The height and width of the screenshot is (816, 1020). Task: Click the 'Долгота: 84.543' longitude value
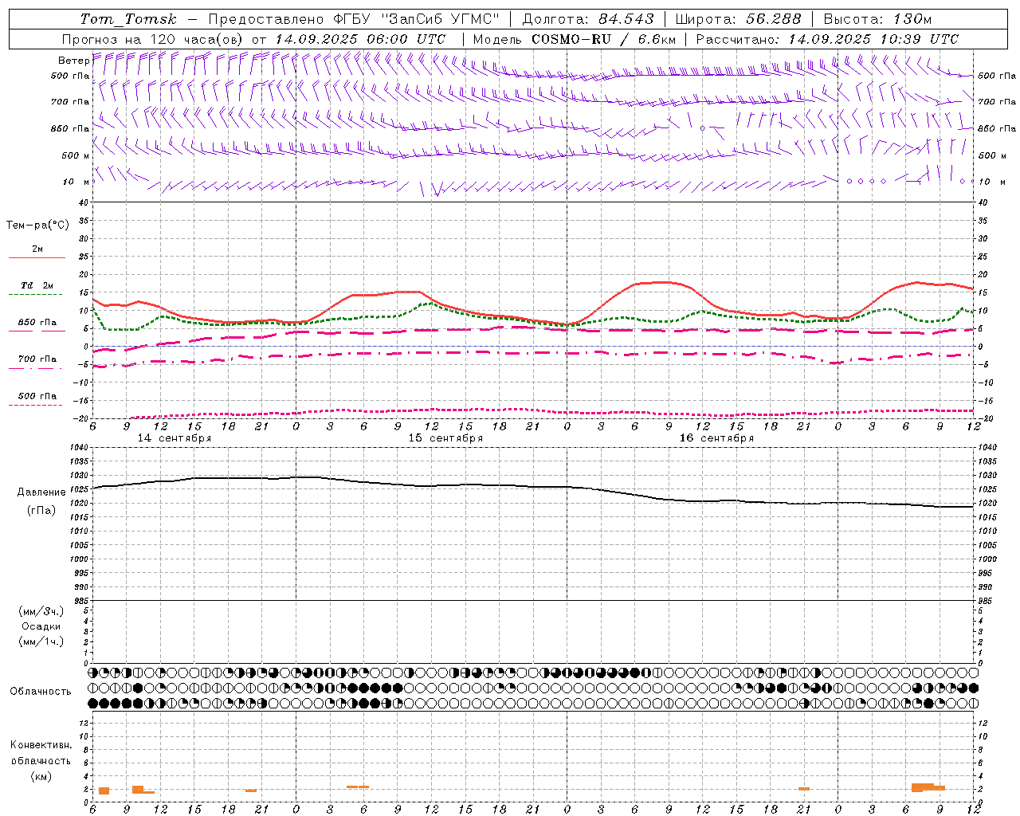[588, 19]
